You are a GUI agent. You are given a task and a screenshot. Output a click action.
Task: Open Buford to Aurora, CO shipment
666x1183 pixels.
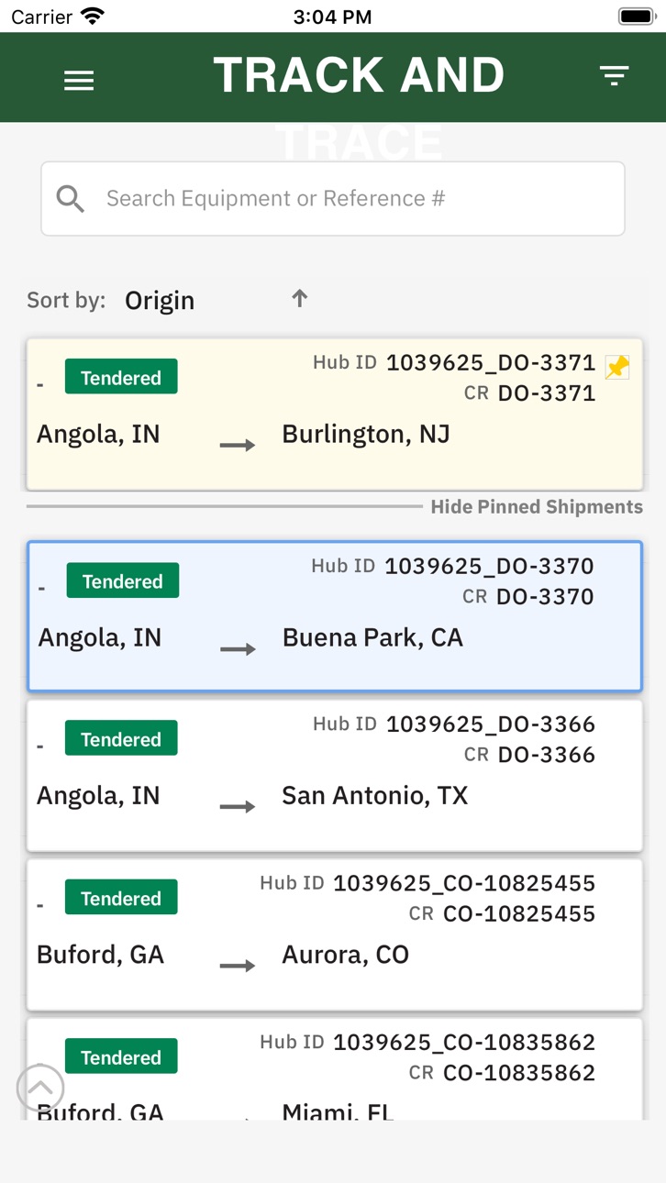coord(334,934)
